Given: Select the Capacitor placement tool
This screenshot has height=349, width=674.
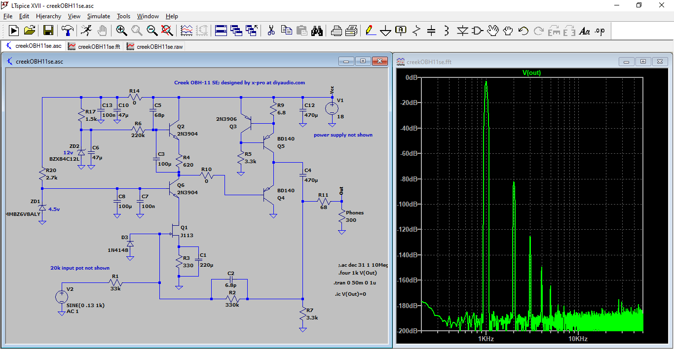Looking at the screenshot, I should [x=432, y=31].
